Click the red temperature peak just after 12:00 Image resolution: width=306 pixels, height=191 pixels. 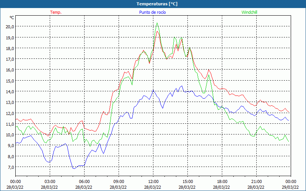[157, 31]
